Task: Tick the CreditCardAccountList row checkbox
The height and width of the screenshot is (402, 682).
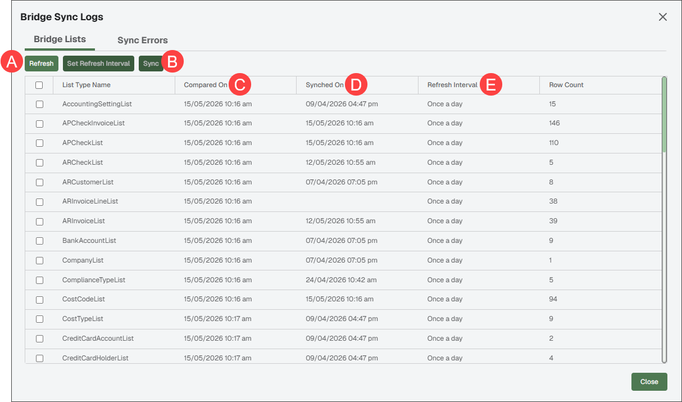Action: (x=39, y=338)
